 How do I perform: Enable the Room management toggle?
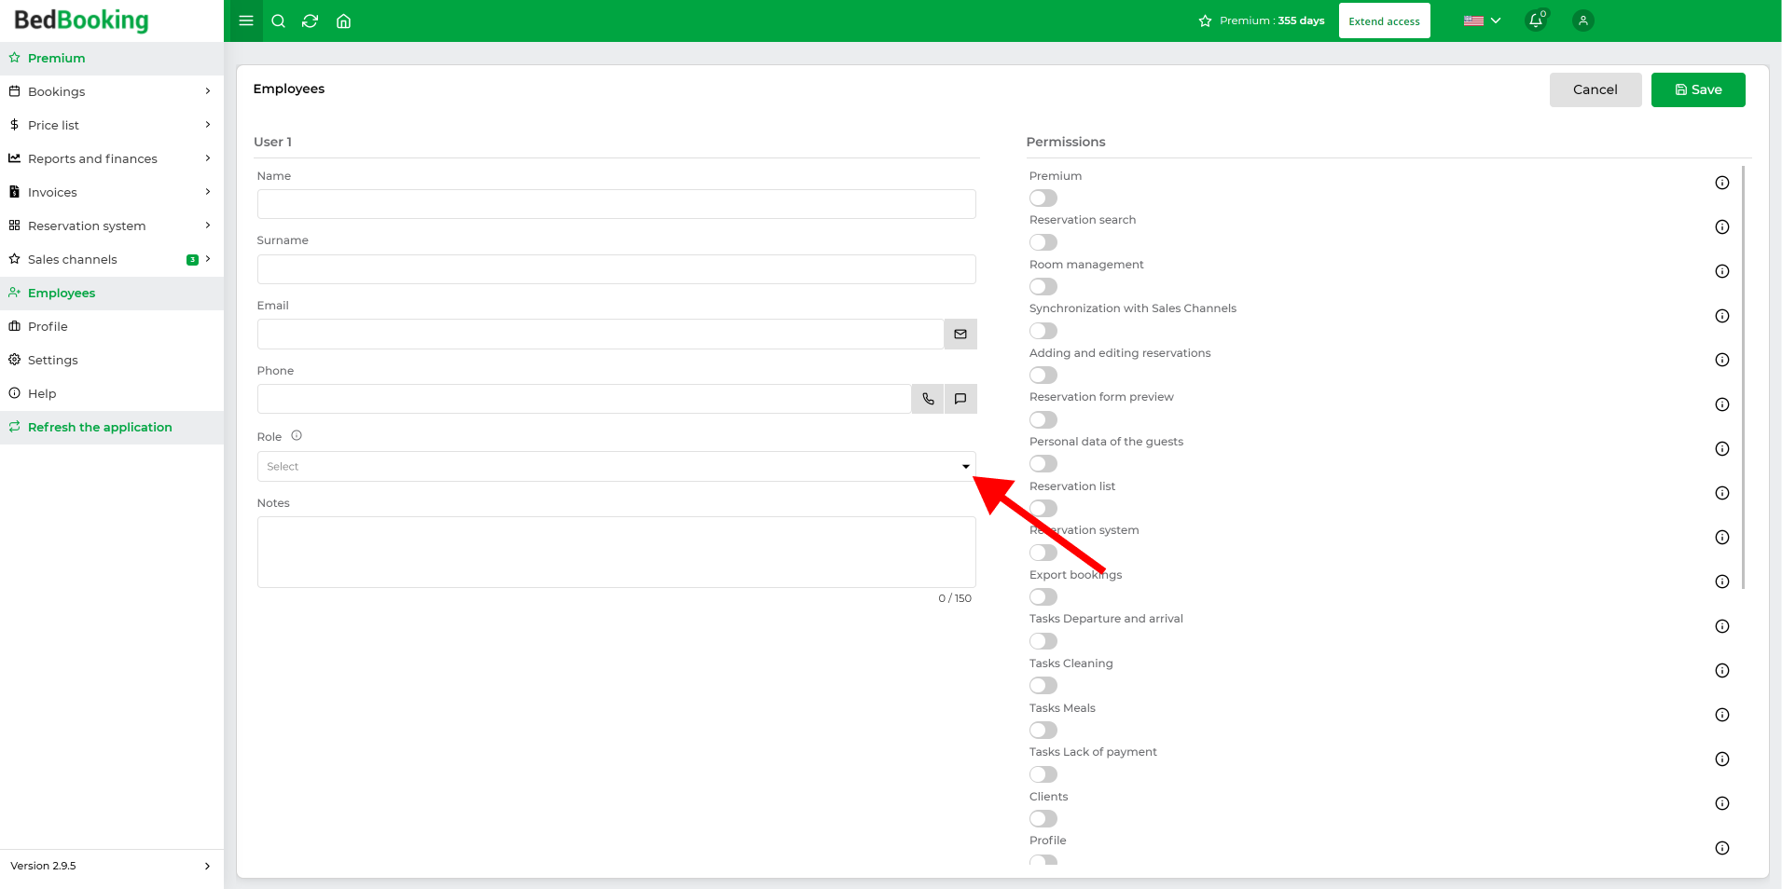pyautogui.click(x=1043, y=286)
